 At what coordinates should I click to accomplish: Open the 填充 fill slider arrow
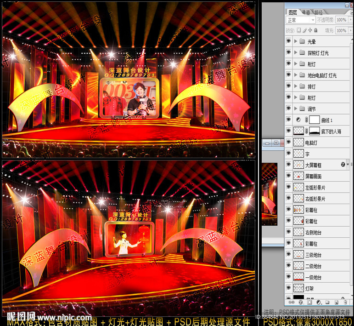click(351, 30)
